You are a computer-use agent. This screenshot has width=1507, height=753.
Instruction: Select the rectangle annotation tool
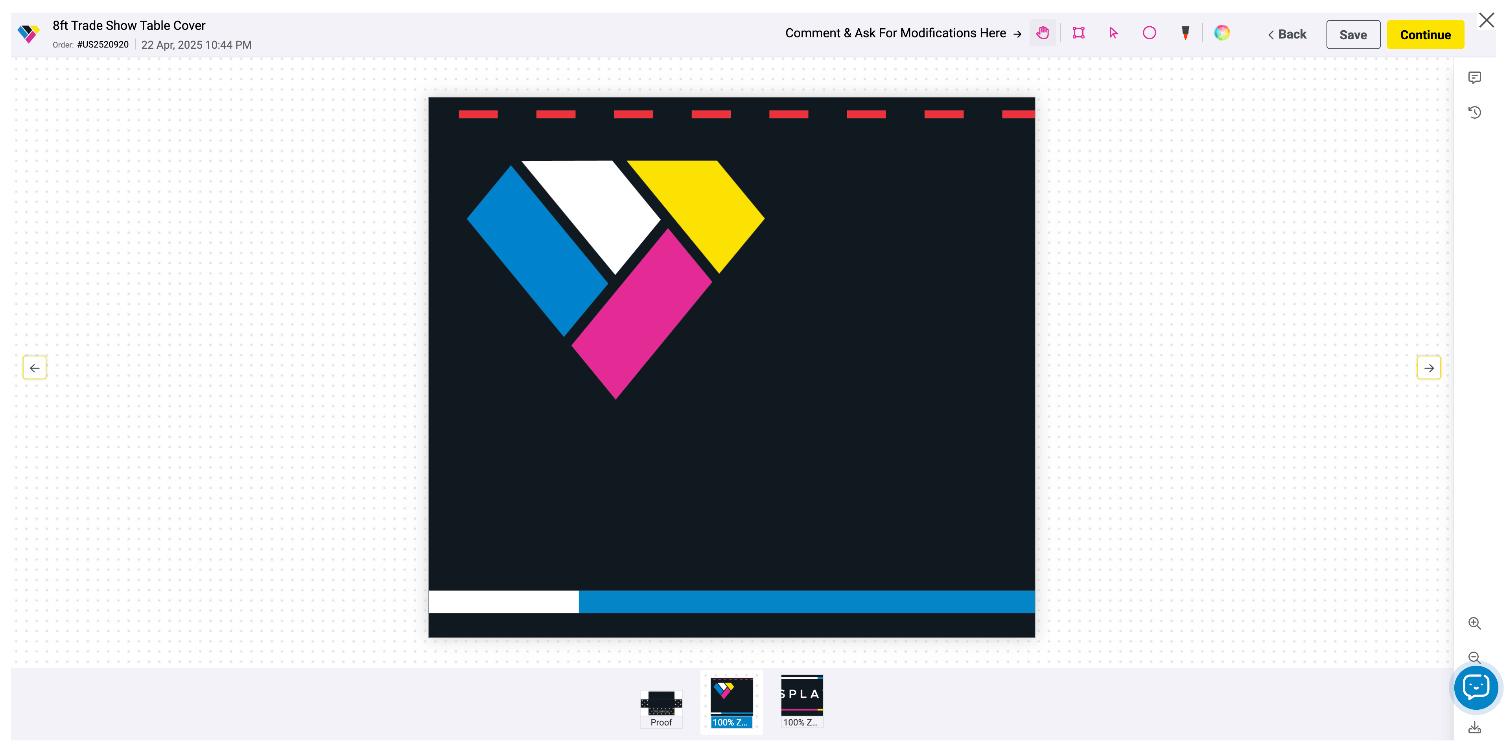[1078, 33]
